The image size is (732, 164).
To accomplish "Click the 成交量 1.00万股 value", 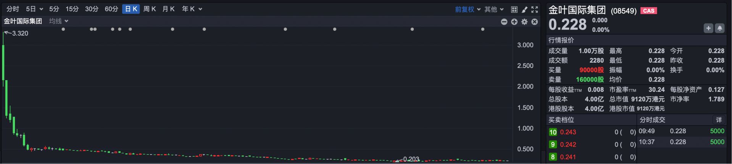I will [x=591, y=51].
